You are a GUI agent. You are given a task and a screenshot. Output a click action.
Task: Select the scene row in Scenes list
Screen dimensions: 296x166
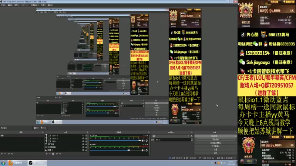pyautogui.click(x=22, y=135)
